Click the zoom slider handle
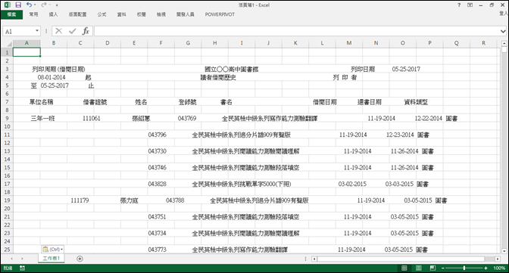The image size is (509, 273). pyautogui.click(x=464, y=268)
